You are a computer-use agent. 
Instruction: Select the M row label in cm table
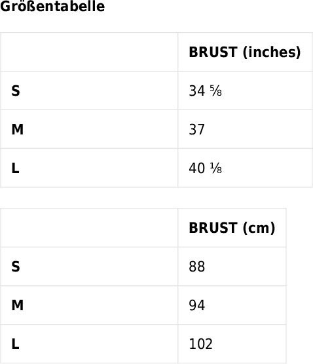[x=18, y=305]
